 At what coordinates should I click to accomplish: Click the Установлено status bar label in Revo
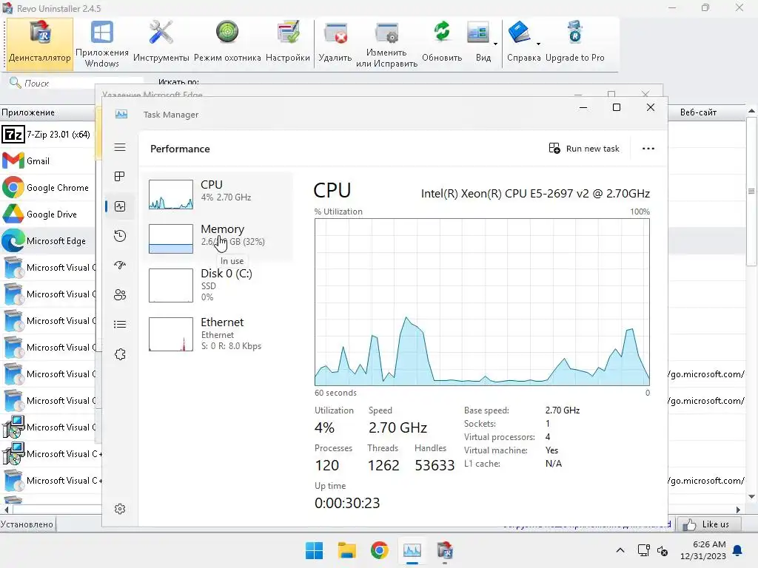[27, 524]
